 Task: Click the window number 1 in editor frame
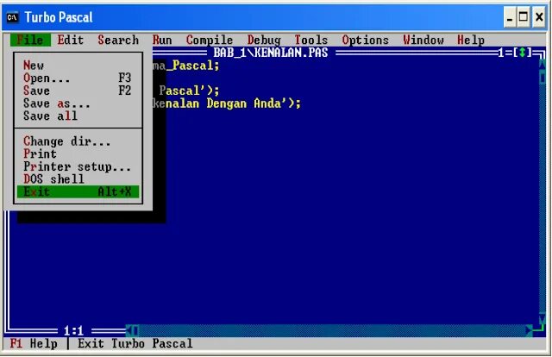[x=501, y=53]
